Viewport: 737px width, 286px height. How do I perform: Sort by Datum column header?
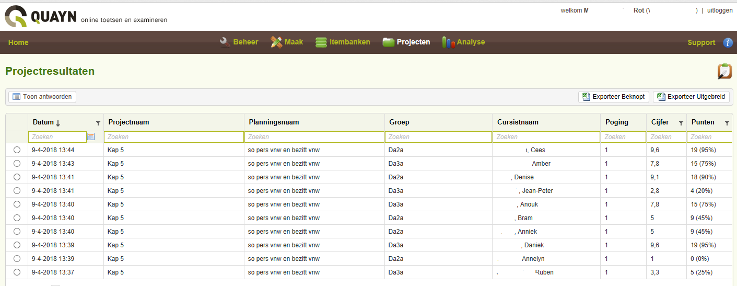(x=46, y=122)
